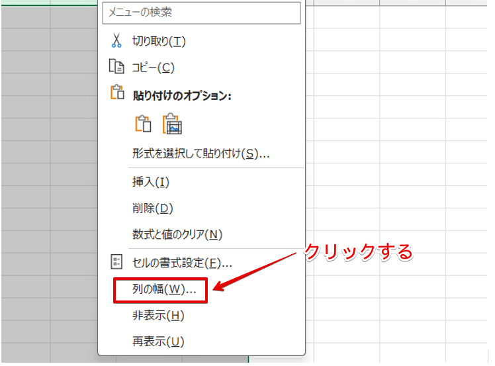Click the clipboard icon beside 貼り付けのオプション

coord(116,93)
